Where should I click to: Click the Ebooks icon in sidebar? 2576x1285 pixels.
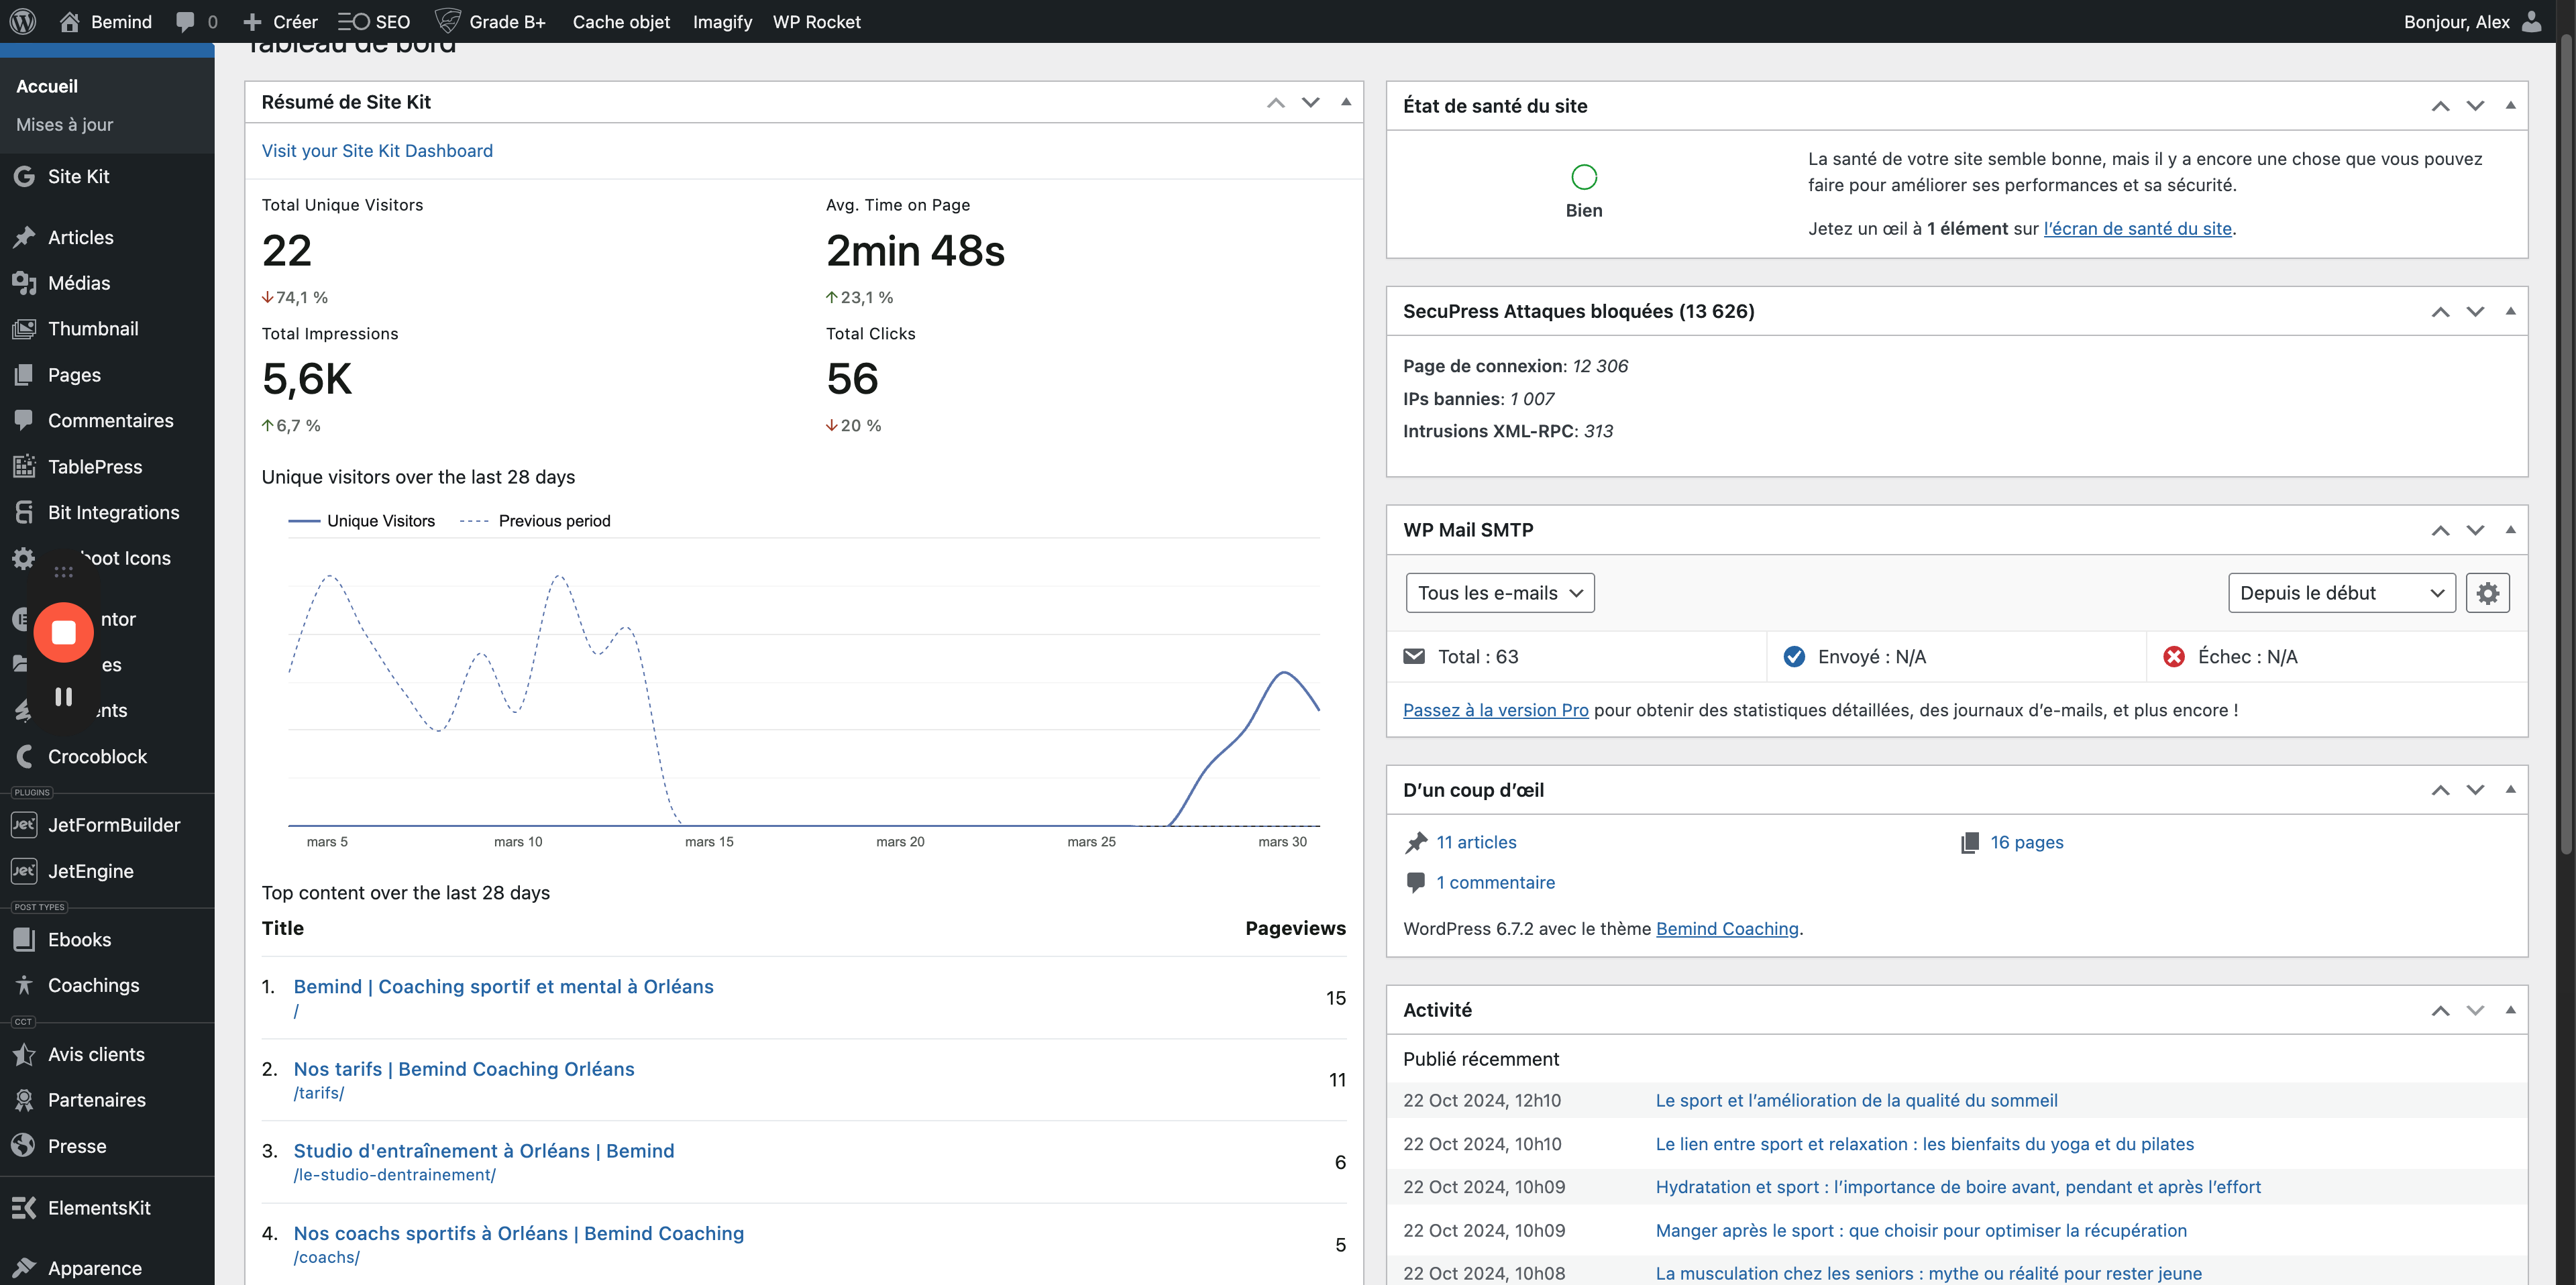(24, 940)
